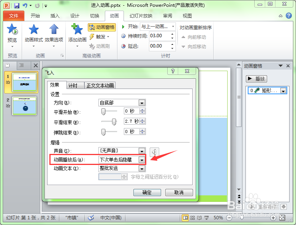
Task: Open the 计时 Timing tab in dialog
Action: click(x=75, y=86)
